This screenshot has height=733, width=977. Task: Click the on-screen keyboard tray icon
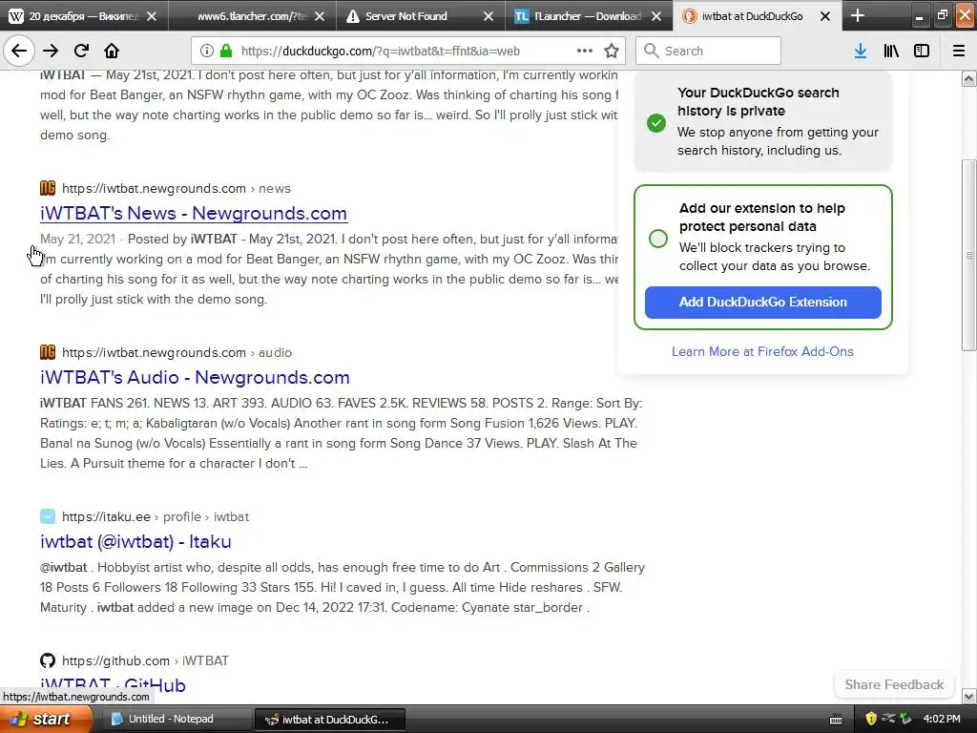click(x=836, y=720)
